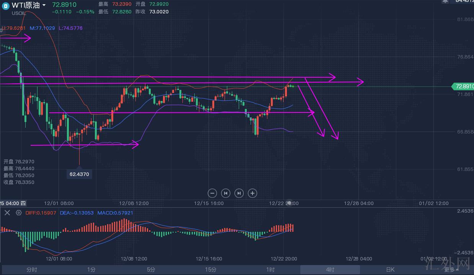Click the current price tag 72.8910
474x275 pixels.
click(462, 86)
